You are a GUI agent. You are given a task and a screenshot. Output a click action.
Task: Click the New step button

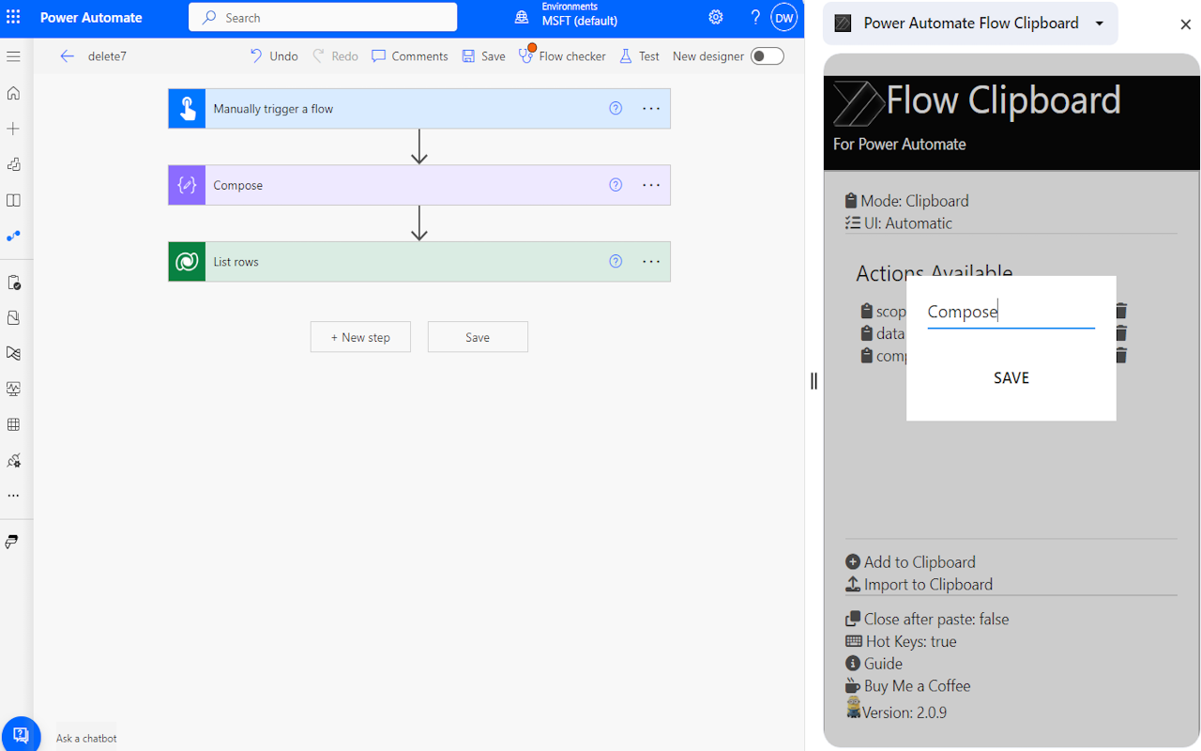(x=360, y=336)
